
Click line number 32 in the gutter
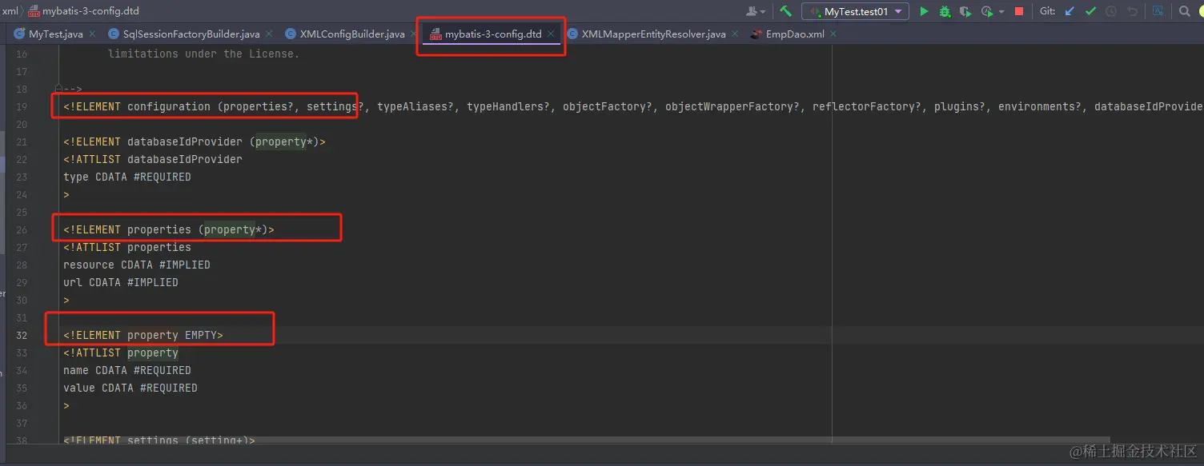(22, 335)
